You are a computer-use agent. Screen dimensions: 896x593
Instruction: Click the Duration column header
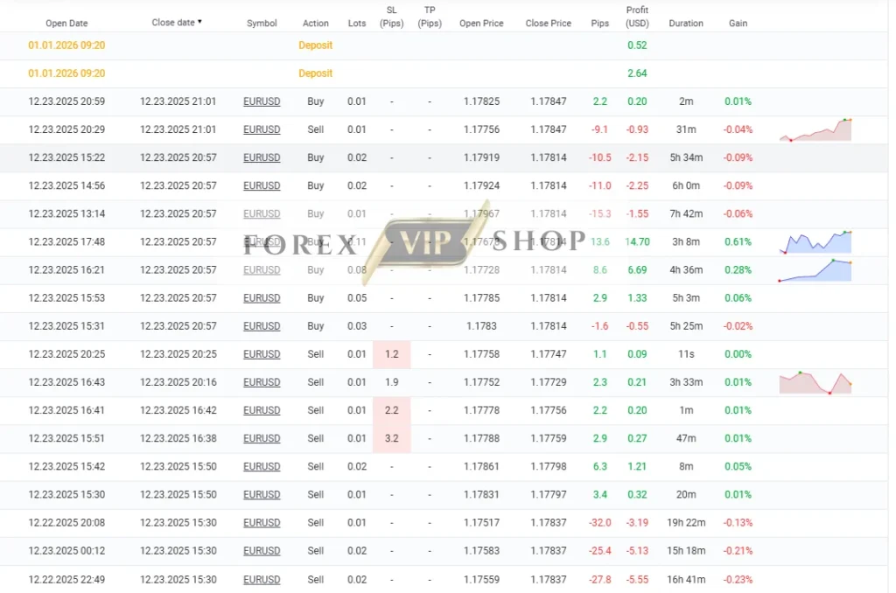click(686, 24)
